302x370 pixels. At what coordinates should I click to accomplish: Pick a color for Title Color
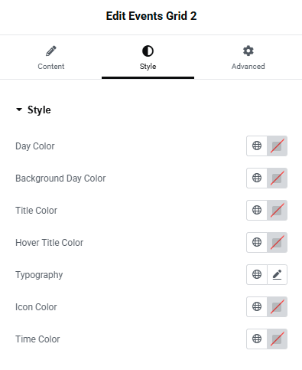277,210
